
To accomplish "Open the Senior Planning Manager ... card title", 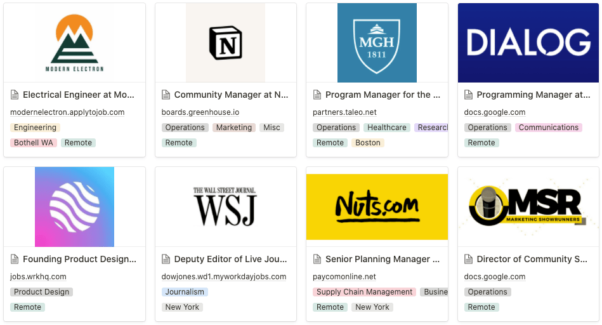I will pyautogui.click(x=383, y=259).
